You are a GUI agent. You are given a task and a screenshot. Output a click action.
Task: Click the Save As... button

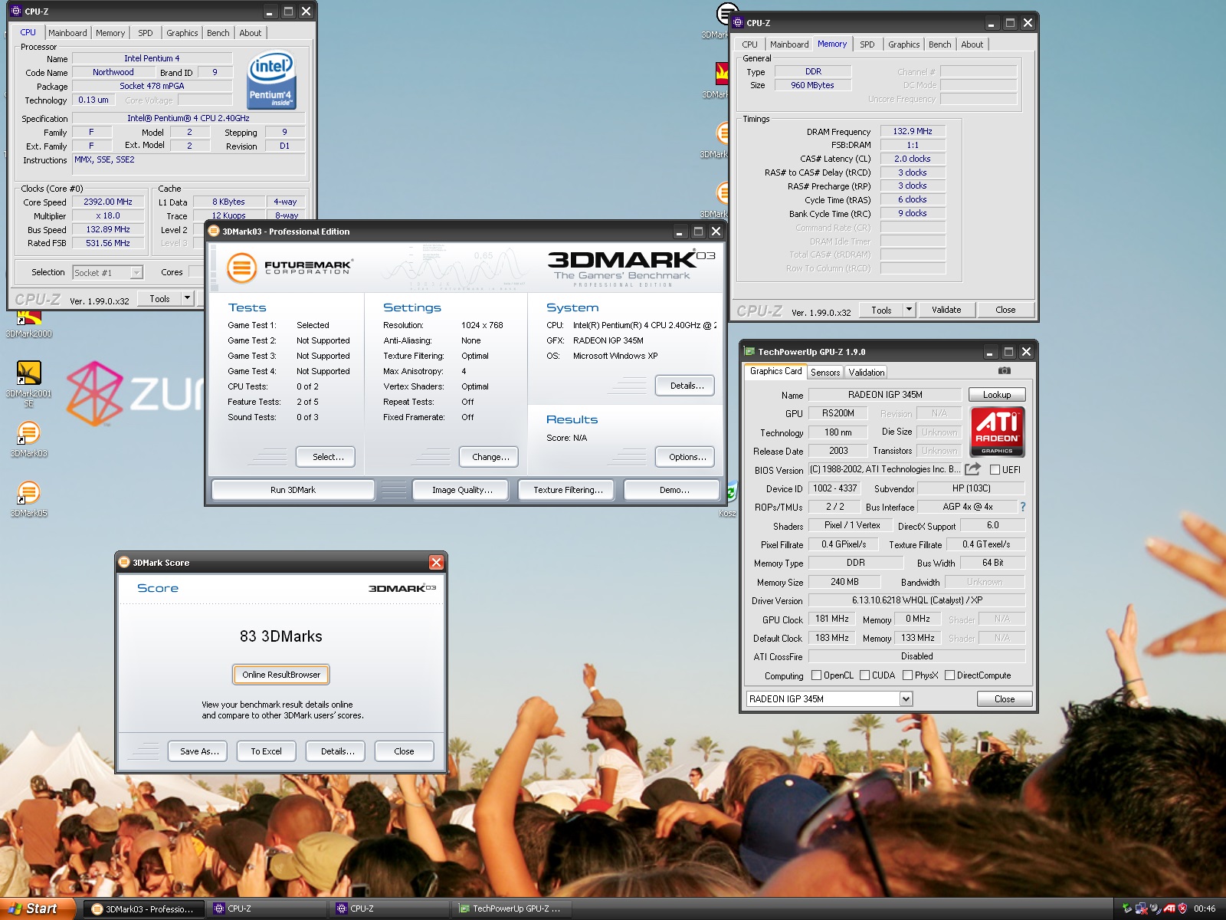[x=199, y=751]
